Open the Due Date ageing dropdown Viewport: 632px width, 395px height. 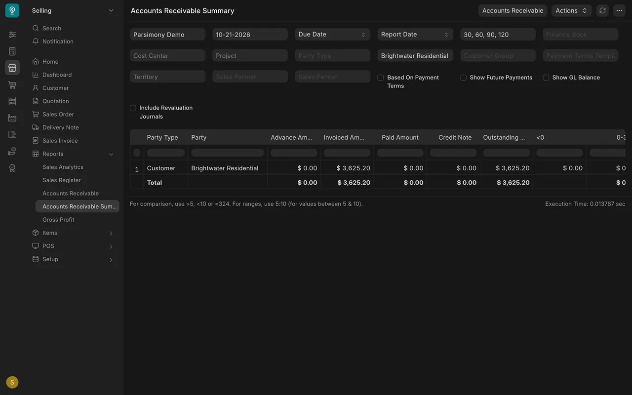[333, 34]
